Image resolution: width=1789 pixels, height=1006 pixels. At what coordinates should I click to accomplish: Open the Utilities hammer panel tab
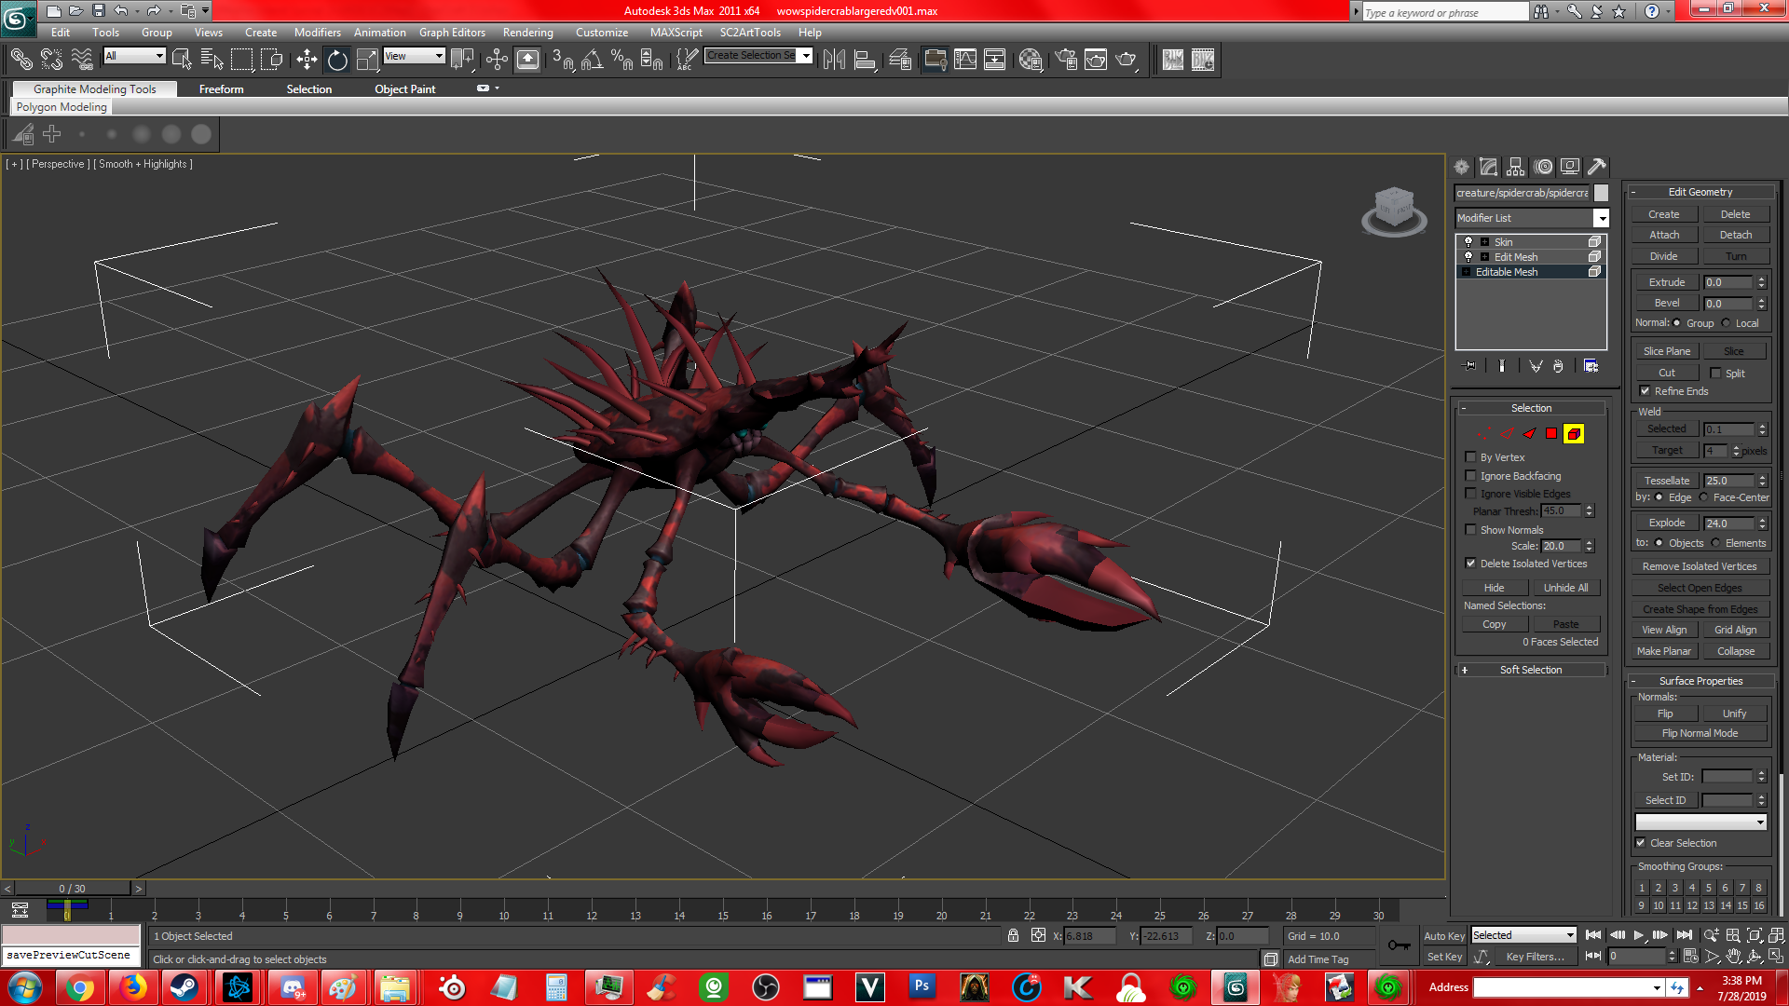[1597, 167]
